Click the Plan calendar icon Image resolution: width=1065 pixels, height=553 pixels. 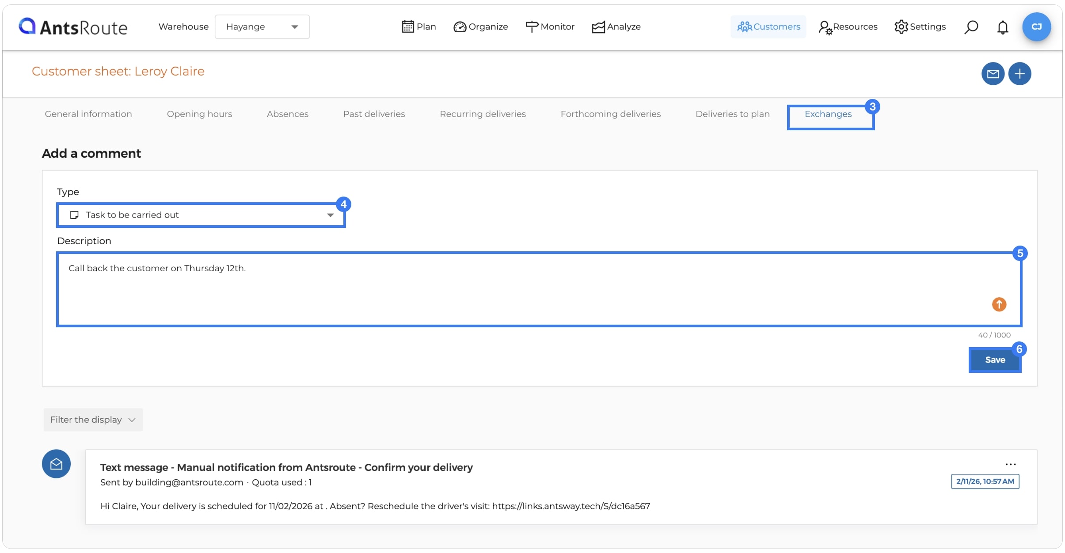point(407,27)
